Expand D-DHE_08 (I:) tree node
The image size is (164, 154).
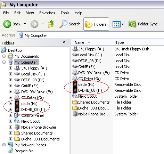click(10, 110)
